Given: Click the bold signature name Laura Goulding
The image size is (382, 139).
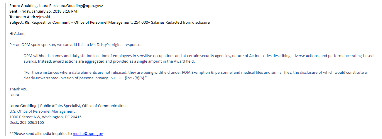Looking at the screenshot, I should pyautogui.click(x=23, y=106).
